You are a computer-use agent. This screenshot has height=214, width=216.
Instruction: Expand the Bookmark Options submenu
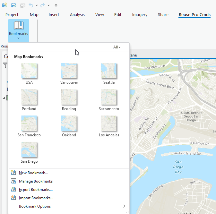[x=124, y=206]
